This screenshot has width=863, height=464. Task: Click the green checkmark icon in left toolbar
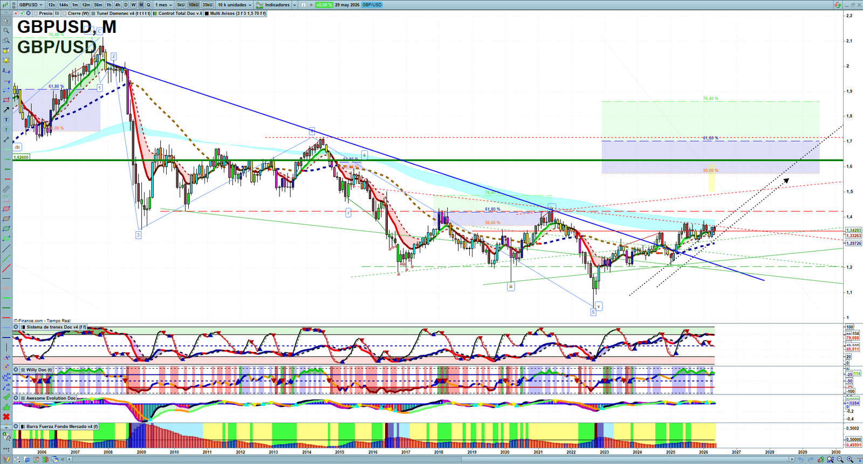(x=6, y=397)
